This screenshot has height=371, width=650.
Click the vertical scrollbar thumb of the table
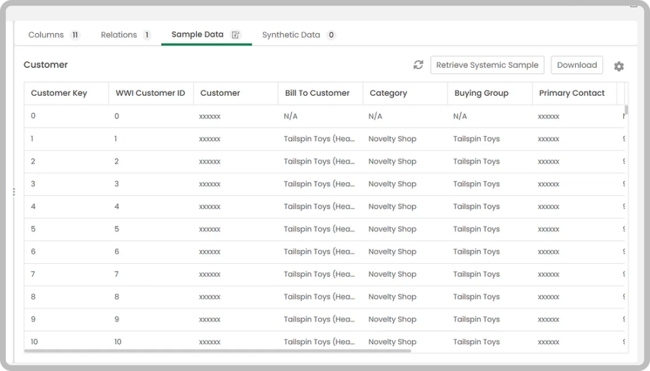tap(627, 110)
